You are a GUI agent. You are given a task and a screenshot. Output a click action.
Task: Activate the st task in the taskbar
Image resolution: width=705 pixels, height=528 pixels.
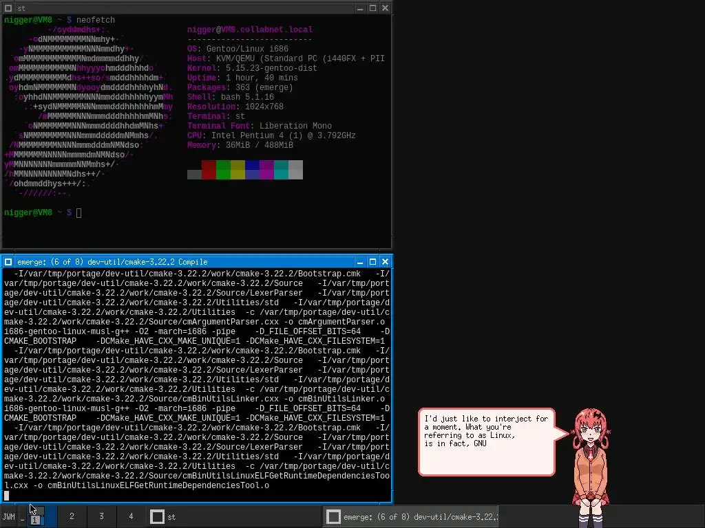(235, 517)
